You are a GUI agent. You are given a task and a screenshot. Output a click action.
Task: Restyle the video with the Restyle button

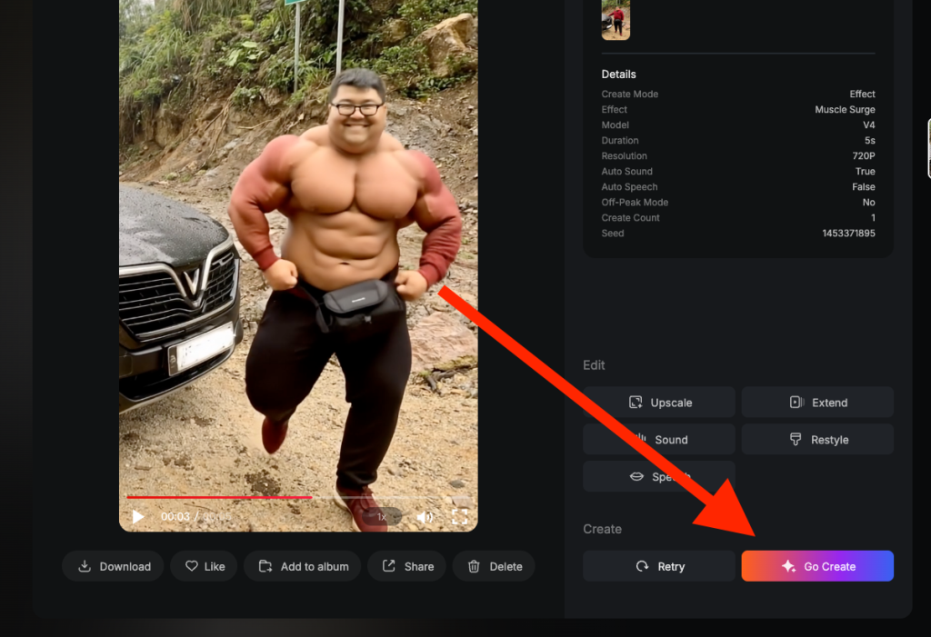817,440
